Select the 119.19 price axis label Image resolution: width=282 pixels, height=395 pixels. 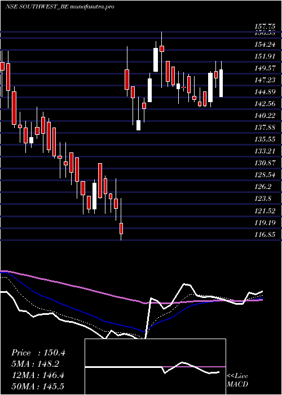pyautogui.click(x=265, y=223)
